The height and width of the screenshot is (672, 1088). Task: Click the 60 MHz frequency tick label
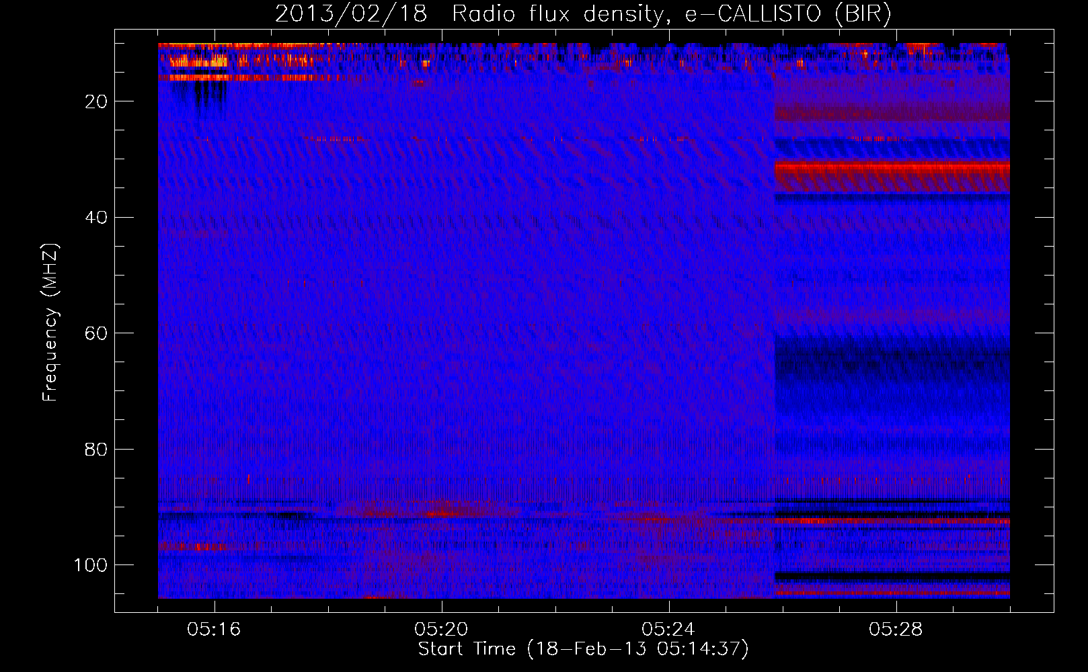click(97, 333)
